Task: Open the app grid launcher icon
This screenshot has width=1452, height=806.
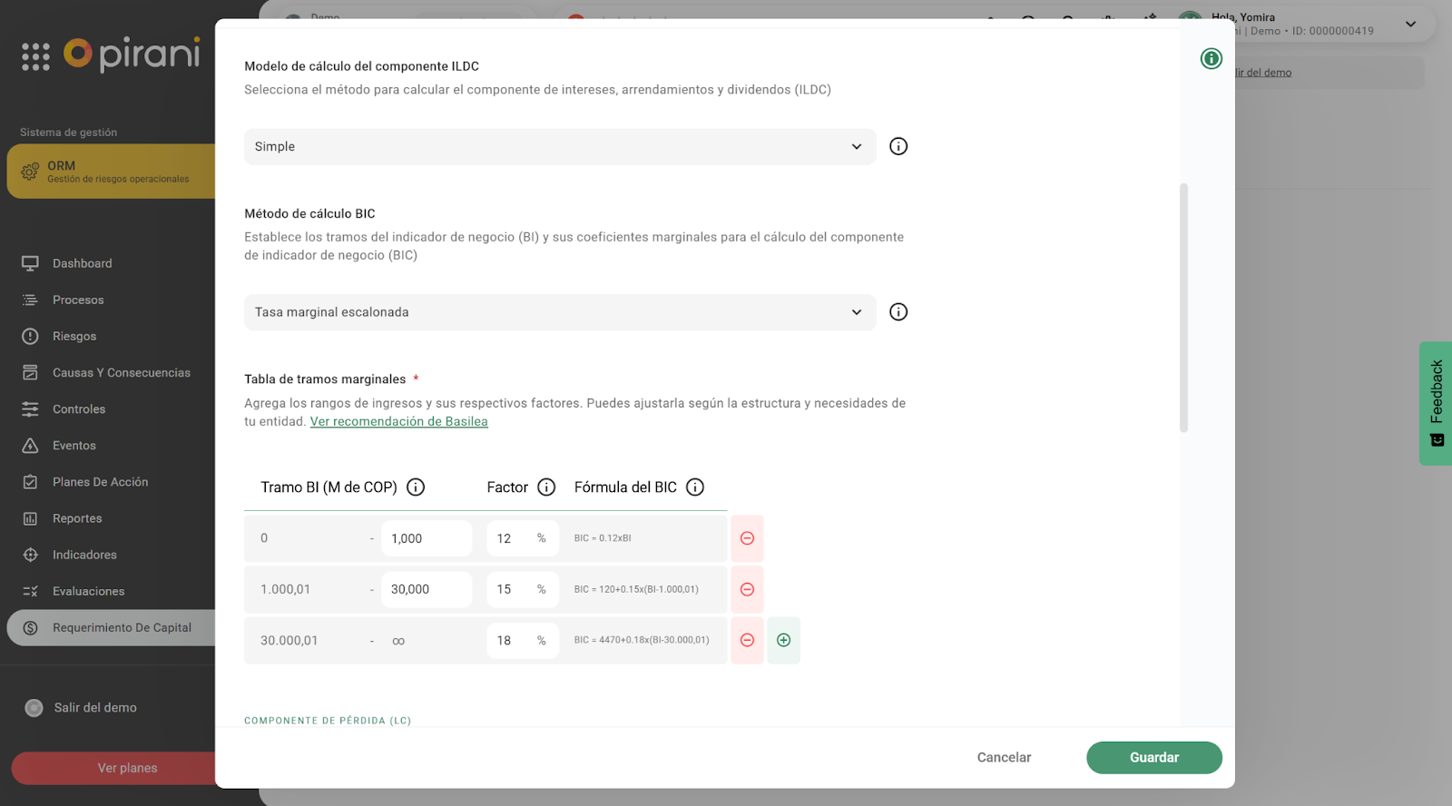Action: click(35, 56)
